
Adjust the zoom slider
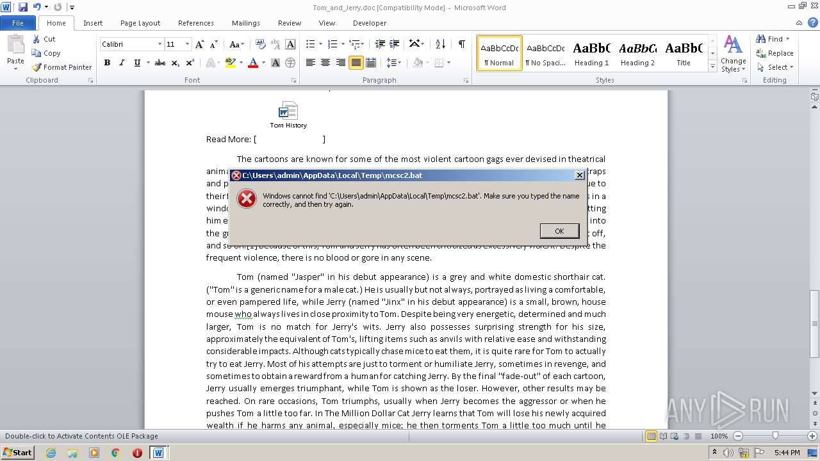[775, 436]
